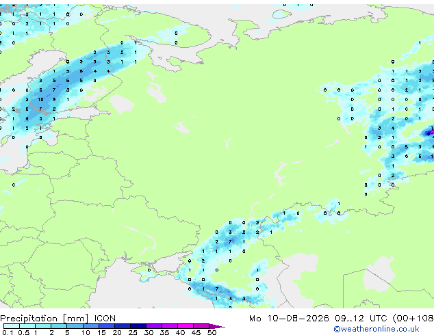Screen dimensions: 434x335
Task: Click the 'Mo 10-08-2026' forecast date text
Action: [x=289, y=319]
